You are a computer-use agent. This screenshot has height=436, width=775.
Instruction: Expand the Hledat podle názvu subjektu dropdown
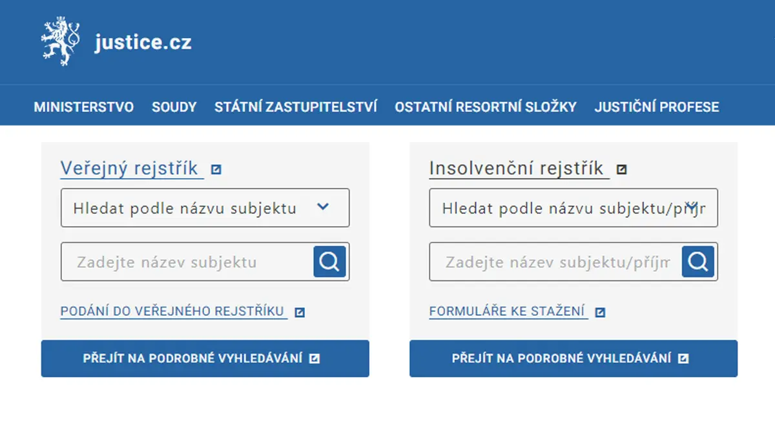pos(205,208)
